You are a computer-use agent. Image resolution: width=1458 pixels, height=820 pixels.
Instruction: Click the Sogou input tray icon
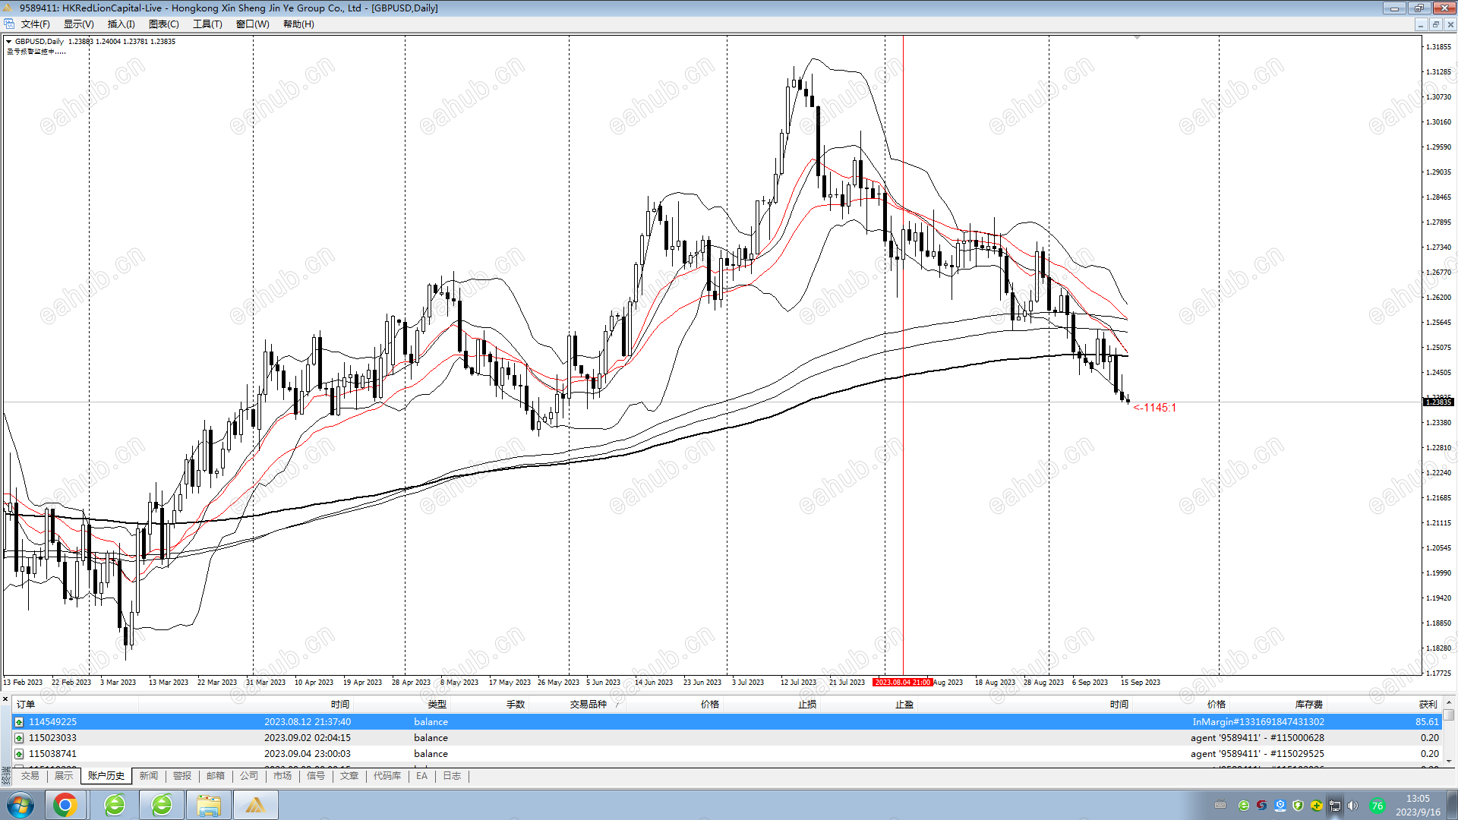1261,806
